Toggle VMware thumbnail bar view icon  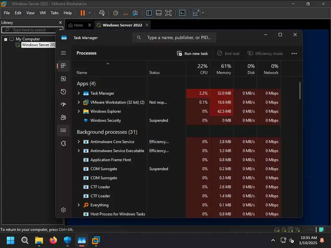[159, 13]
